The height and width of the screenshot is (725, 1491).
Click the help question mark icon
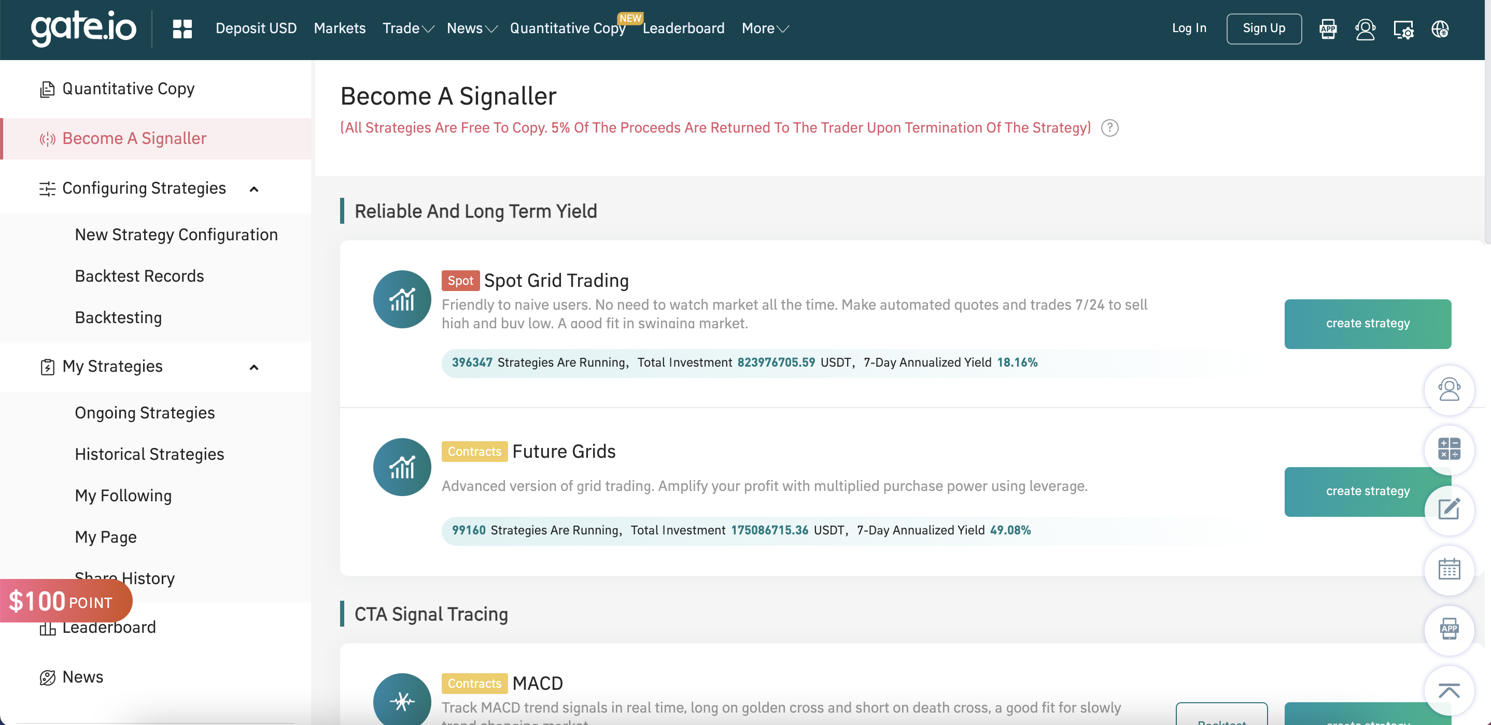click(1109, 128)
